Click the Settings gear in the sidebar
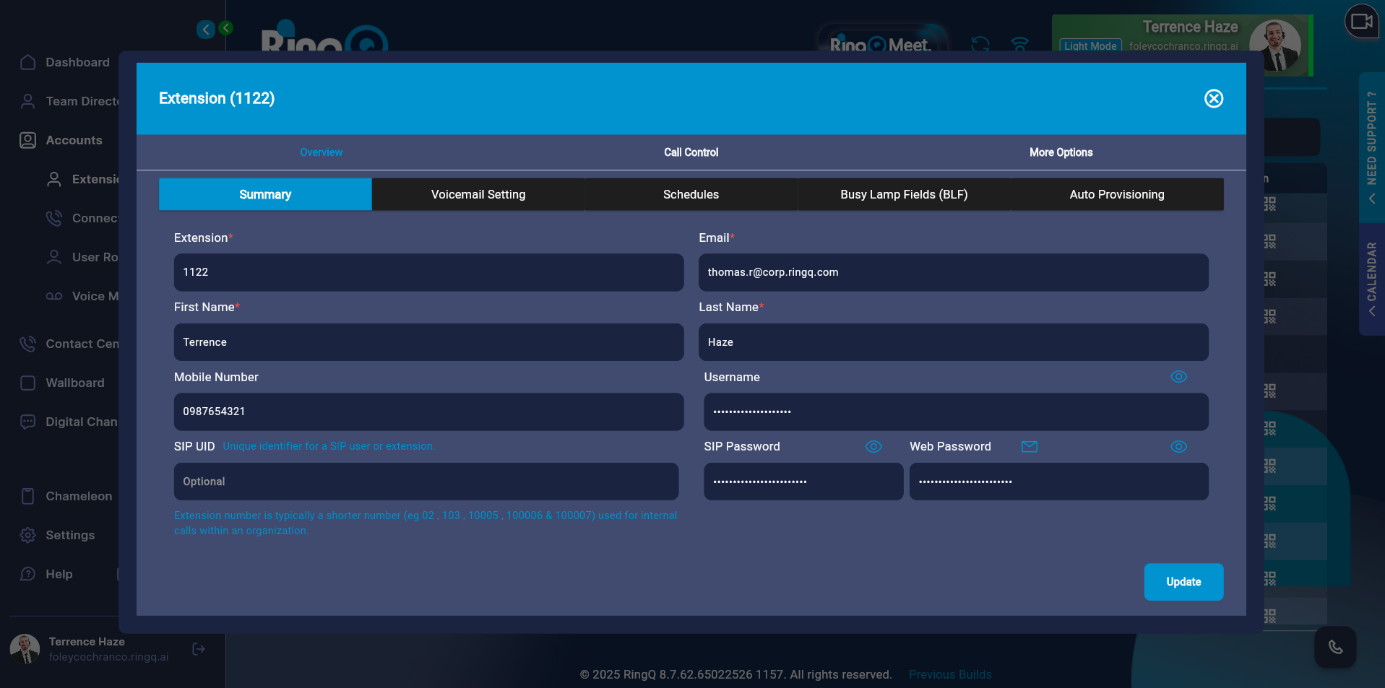1385x688 pixels. click(27, 535)
